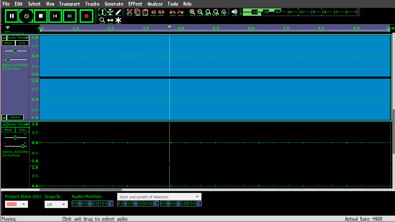Open selection start time format arrow
The width and height of the screenshot is (395, 222).
point(157,203)
